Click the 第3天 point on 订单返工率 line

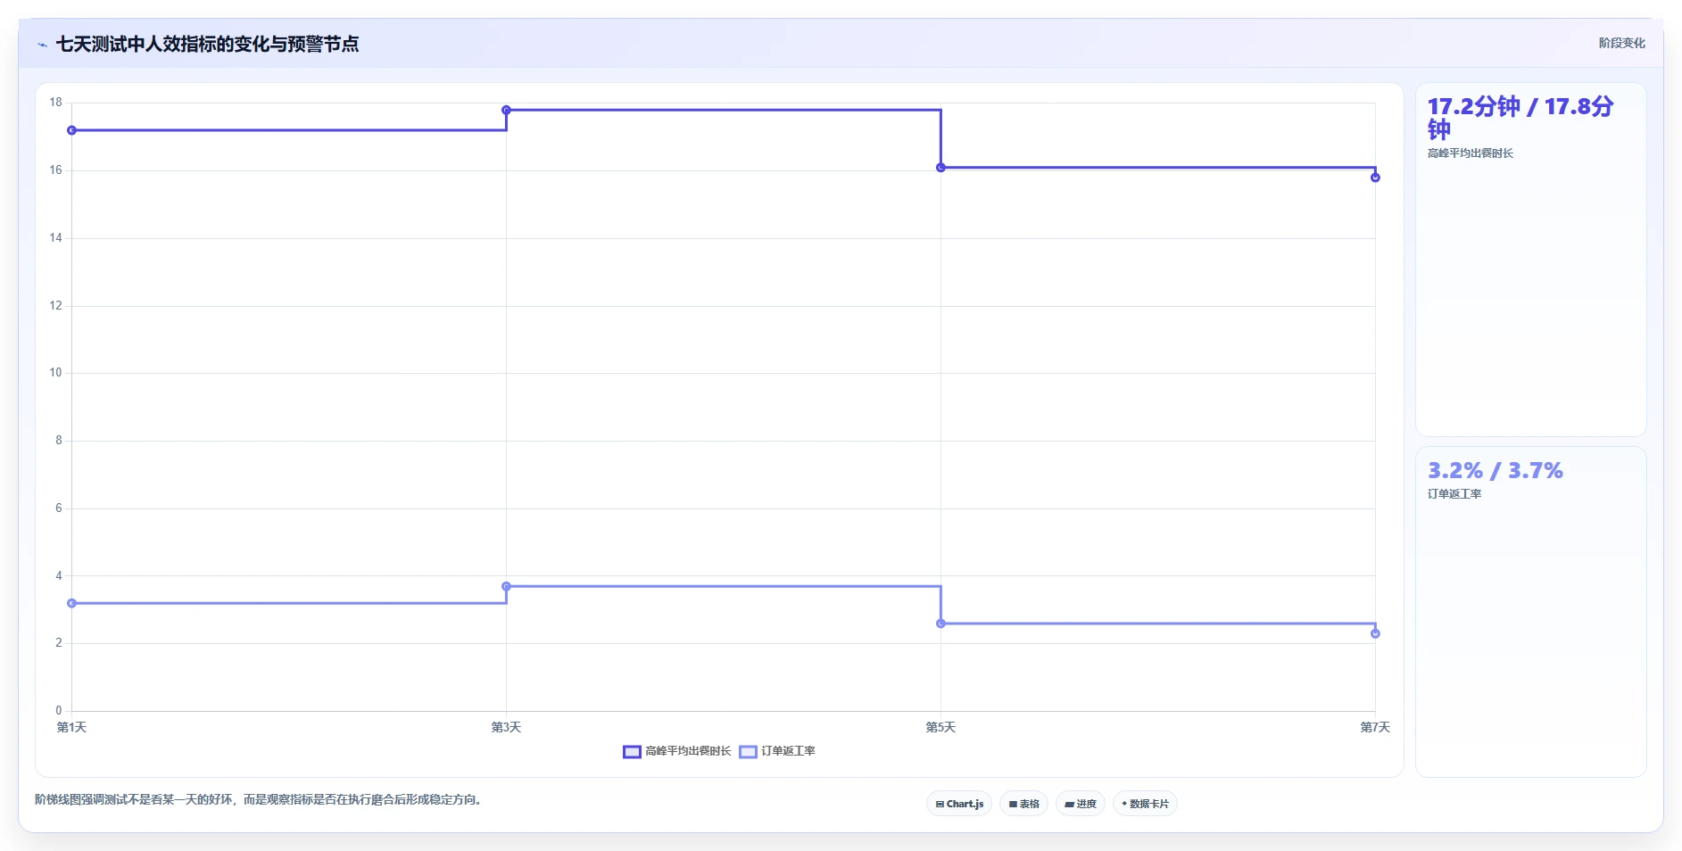click(x=506, y=586)
